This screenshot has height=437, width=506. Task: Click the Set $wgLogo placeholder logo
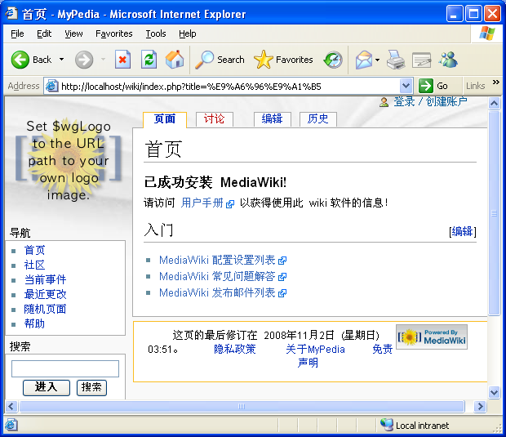[69, 161]
